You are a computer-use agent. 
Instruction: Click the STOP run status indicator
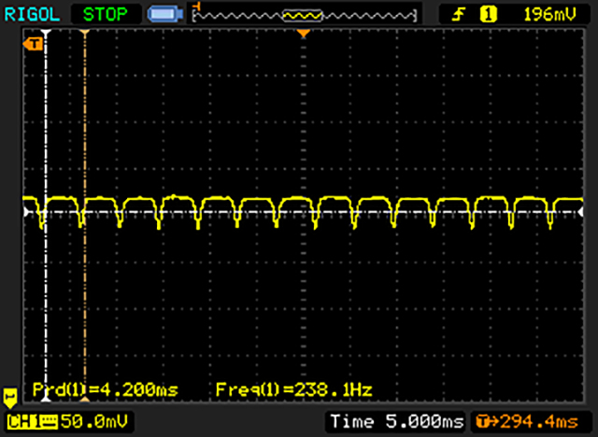click(105, 15)
